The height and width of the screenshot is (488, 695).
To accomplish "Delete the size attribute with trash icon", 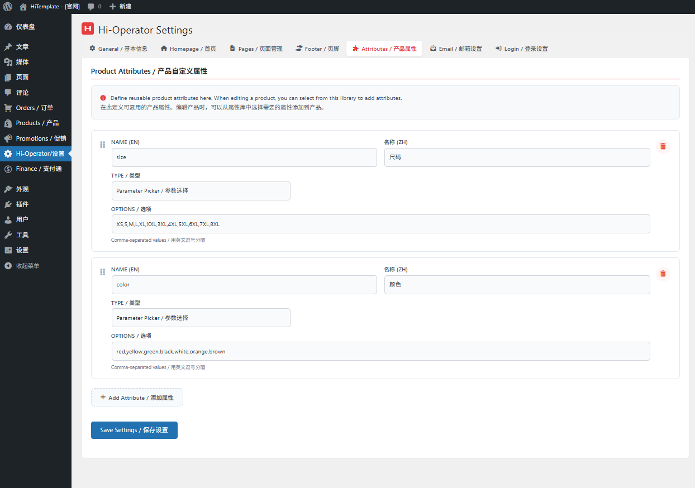I will pos(663,146).
